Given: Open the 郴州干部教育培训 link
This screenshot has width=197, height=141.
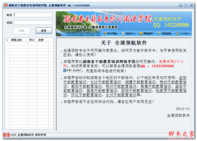Looking at the screenshot, I should pos(121,87).
